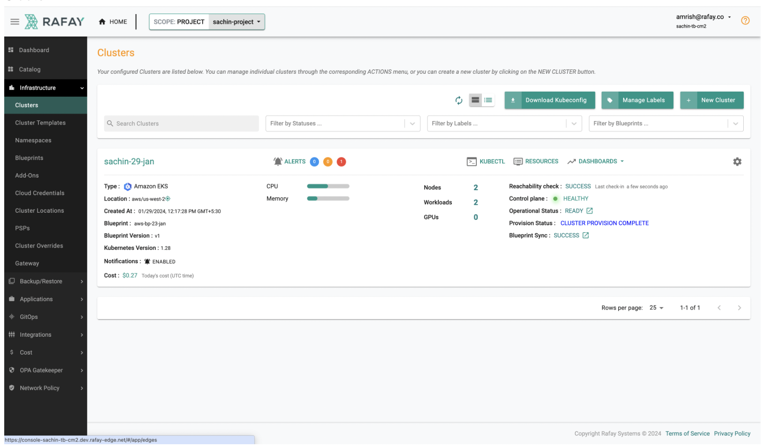Viewport: 763px width, 448px height.
Task: Focus the Search Clusters field
Action: coord(181,124)
